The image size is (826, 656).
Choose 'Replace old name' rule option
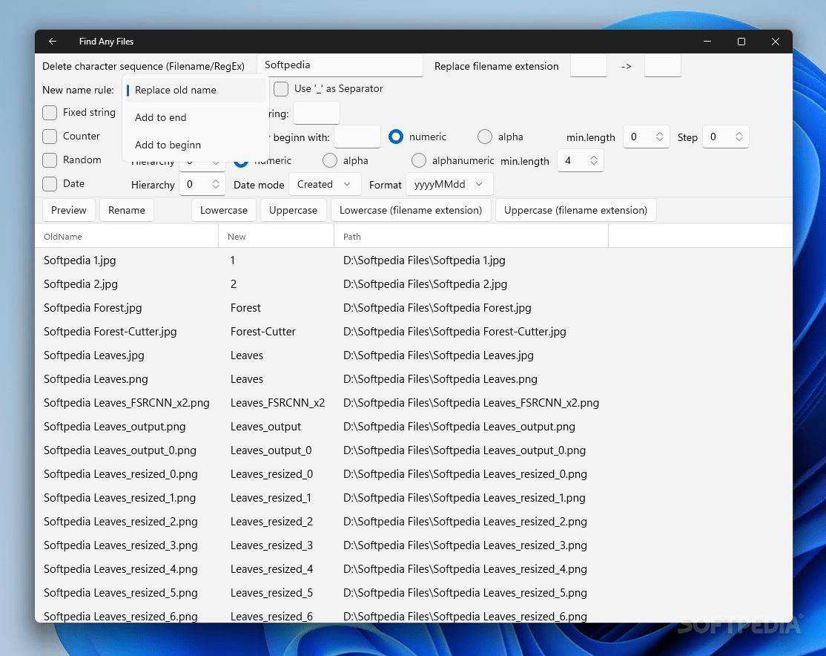pos(195,91)
